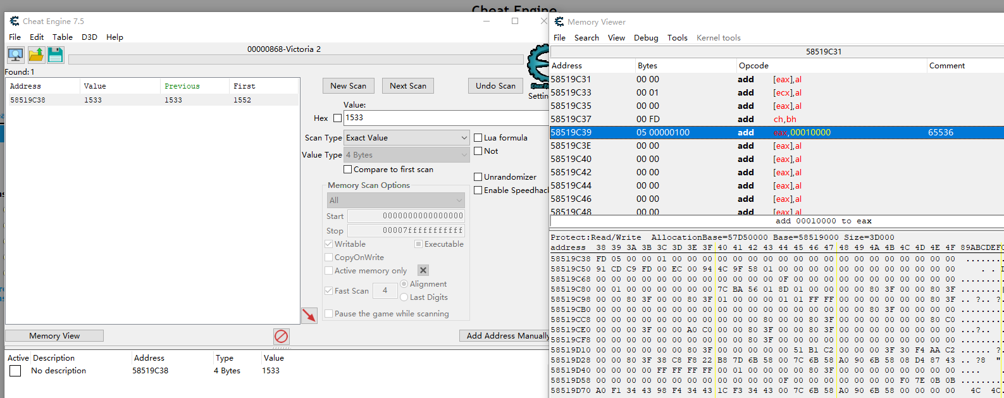Click the Cheat Engine logo settings icon
Viewport: 1004px width, 398px height.
(538, 66)
